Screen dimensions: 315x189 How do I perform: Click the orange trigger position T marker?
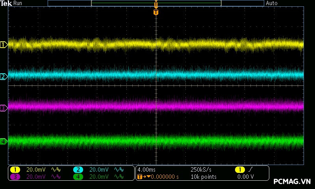[156, 13]
